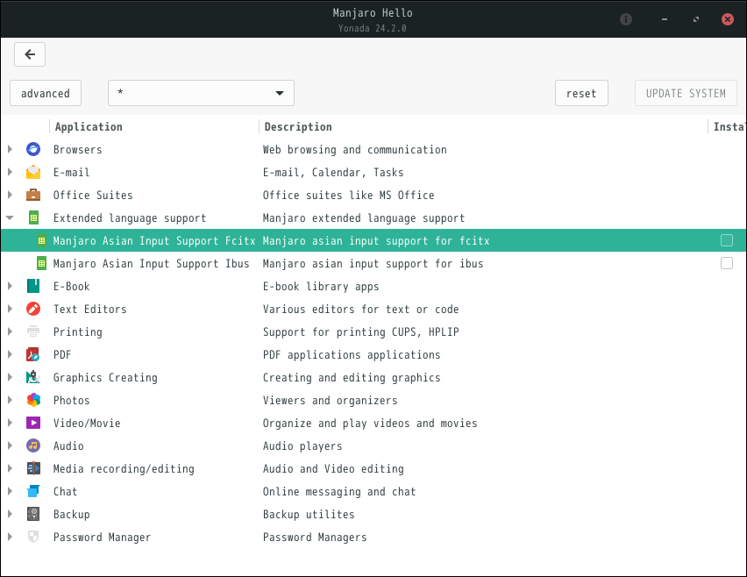Viewport: 747px width, 577px height.
Task: Click the icon beside Asian Input Support Ibus
Action: tap(42, 263)
